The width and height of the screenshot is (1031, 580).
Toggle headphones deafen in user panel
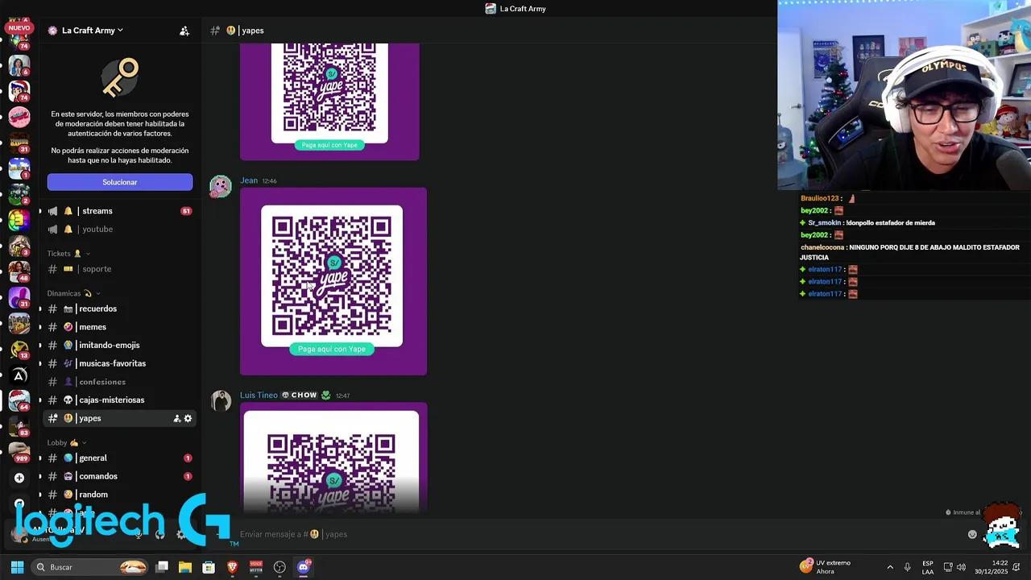click(159, 534)
